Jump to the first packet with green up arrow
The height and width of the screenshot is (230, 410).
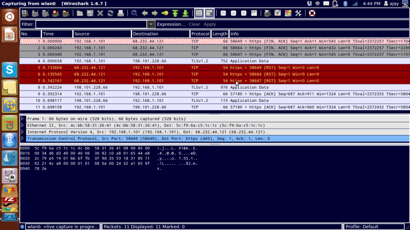175,13
